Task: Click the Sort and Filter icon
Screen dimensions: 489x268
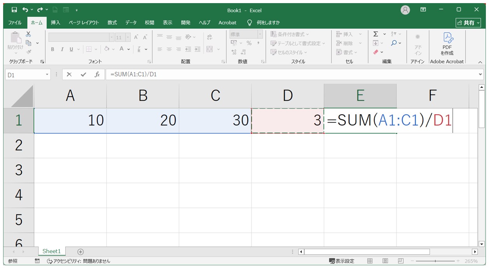Action: click(394, 34)
